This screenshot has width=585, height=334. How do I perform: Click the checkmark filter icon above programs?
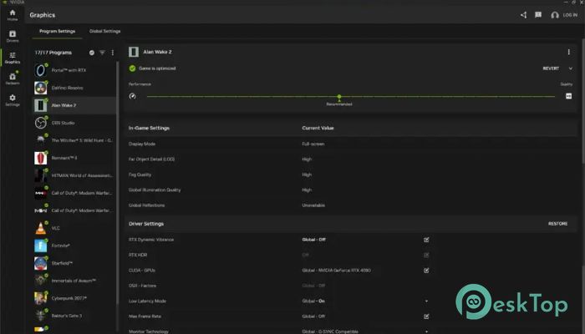[92, 53]
